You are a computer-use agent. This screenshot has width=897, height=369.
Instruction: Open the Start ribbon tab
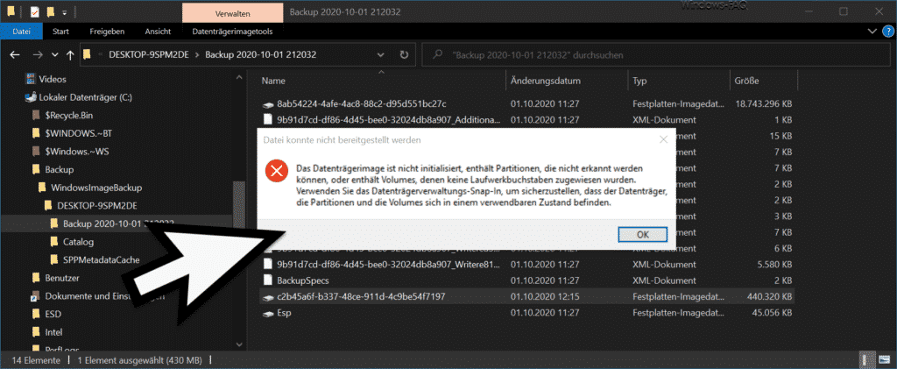60,32
